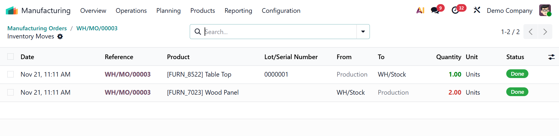Open the Operations menu

131,11
